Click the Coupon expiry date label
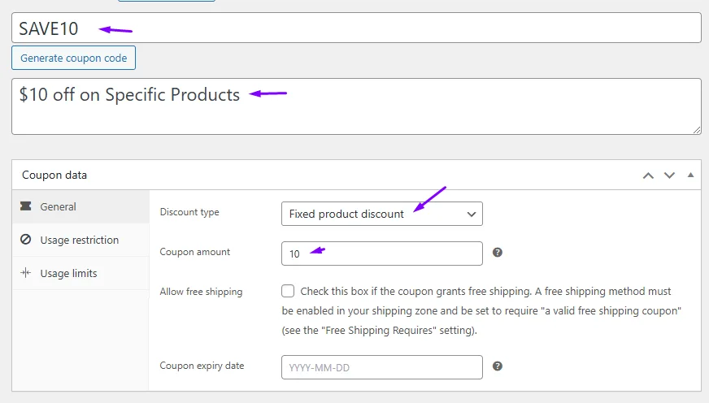The width and height of the screenshot is (709, 403). pos(202,366)
